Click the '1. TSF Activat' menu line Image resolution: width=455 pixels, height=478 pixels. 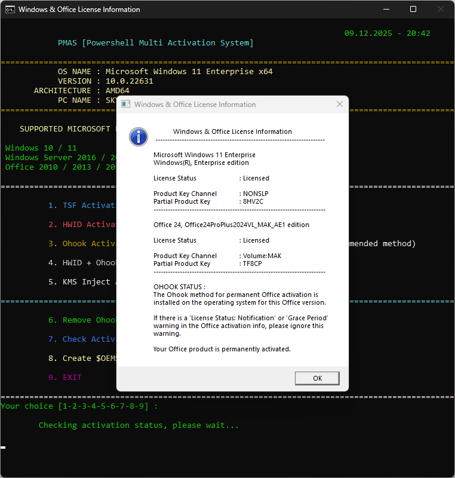[82, 206]
